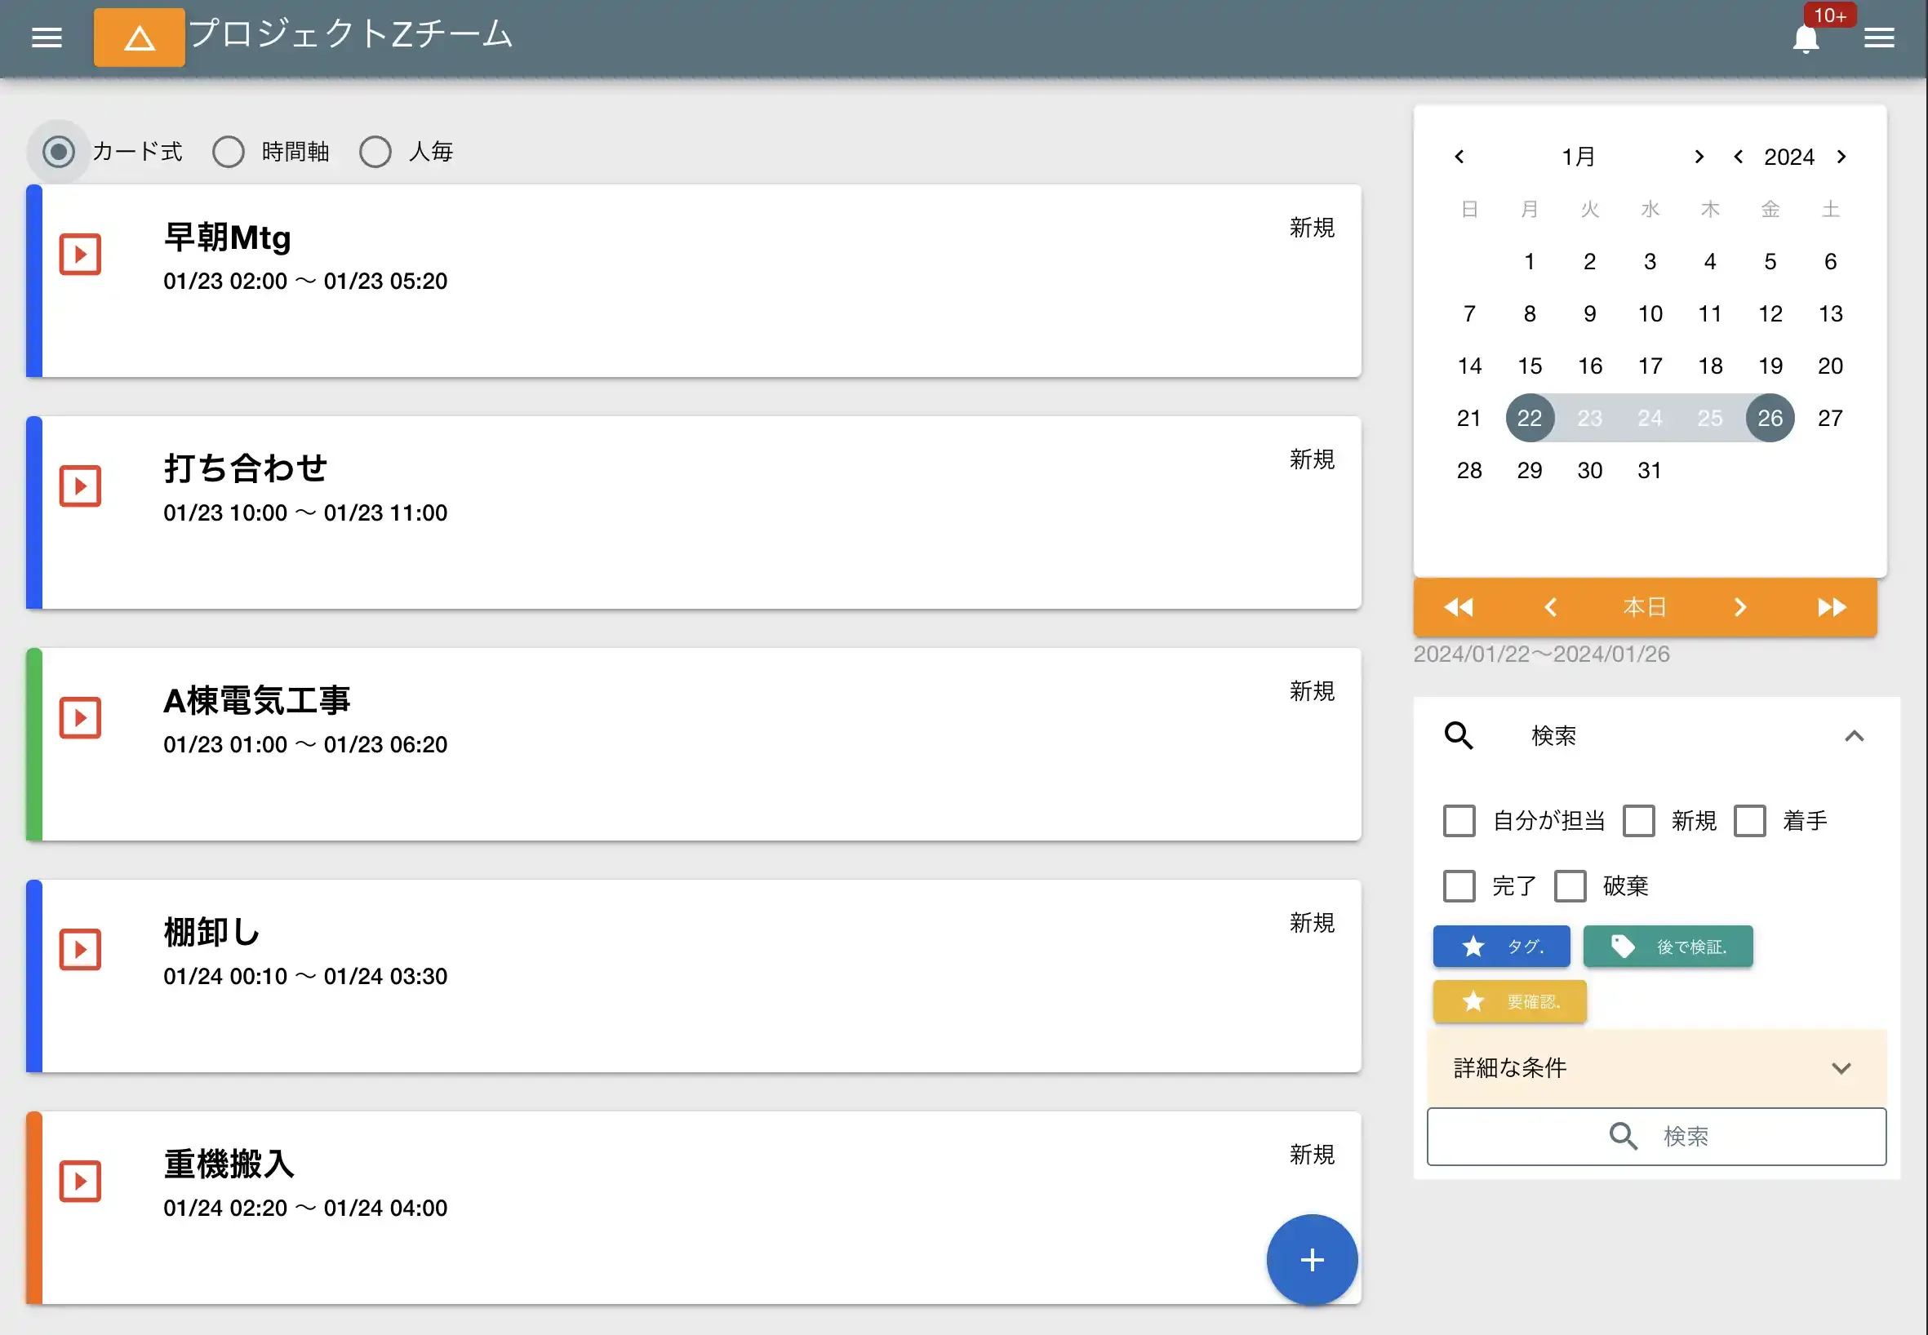Open the right-side hamburger menu

click(1881, 38)
